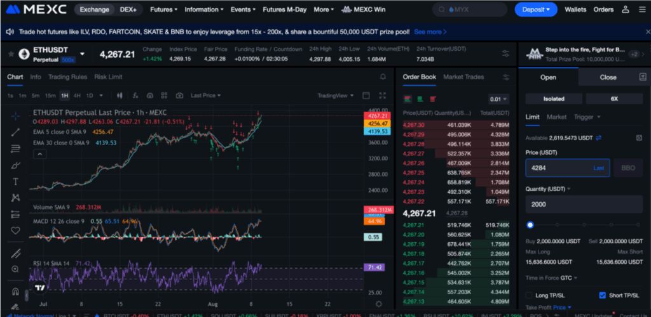Open the More menu dropdown

[324, 10]
